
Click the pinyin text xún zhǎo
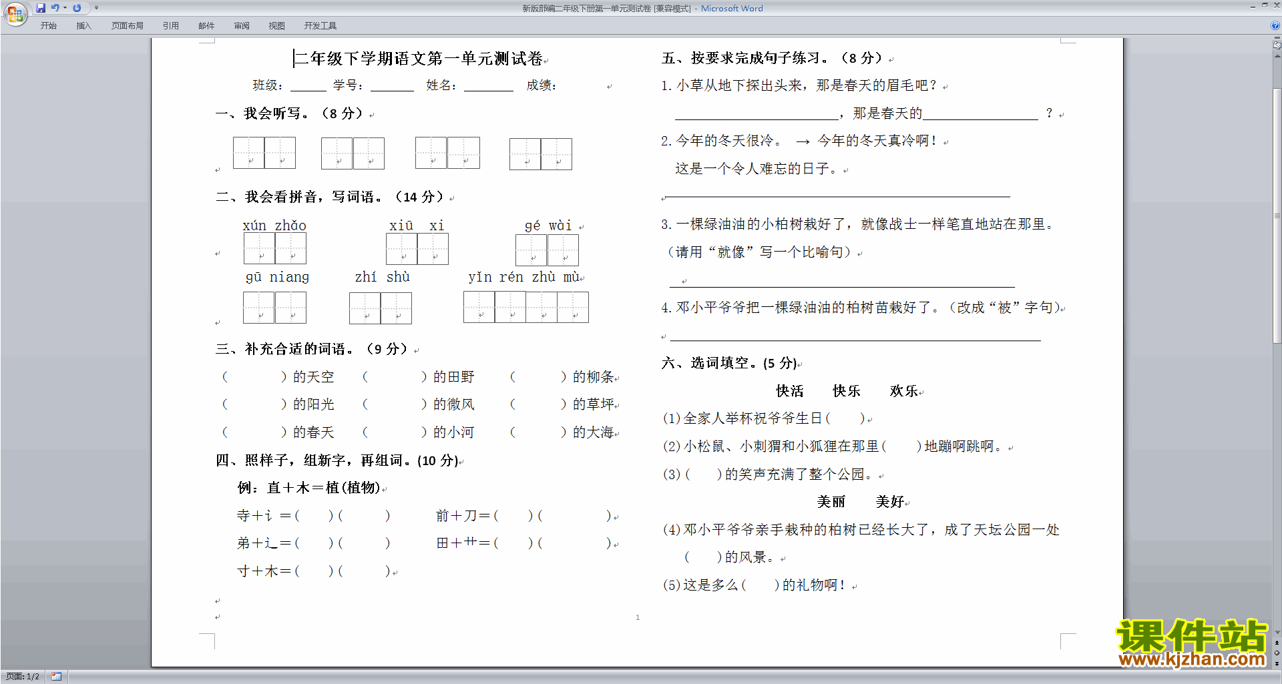click(274, 226)
